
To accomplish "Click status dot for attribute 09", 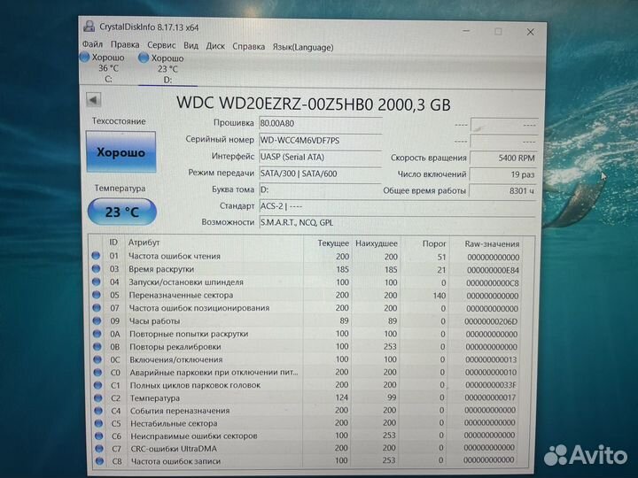I will pyautogui.click(x=97, y=320).
